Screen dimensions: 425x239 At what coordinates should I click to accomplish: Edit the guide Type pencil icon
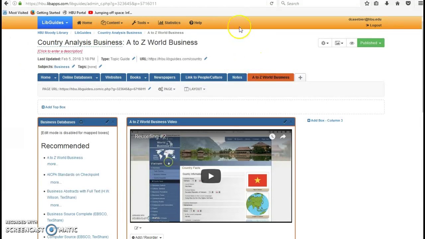(133, 59)
